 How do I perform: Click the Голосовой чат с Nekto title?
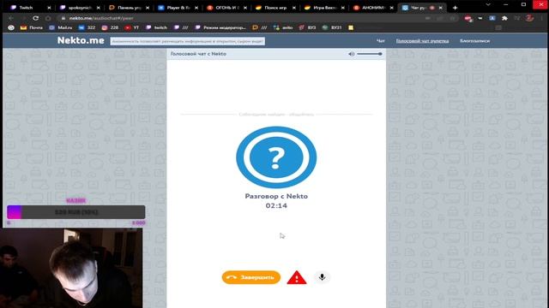tap(198, 54)
